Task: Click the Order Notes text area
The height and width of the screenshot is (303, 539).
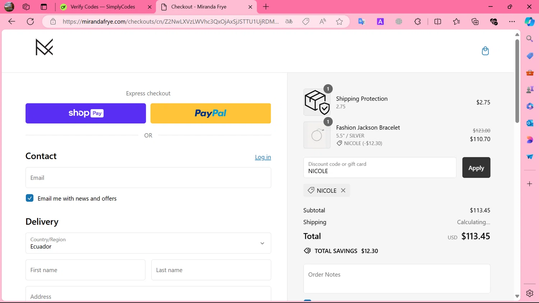Action: [397, 279]
